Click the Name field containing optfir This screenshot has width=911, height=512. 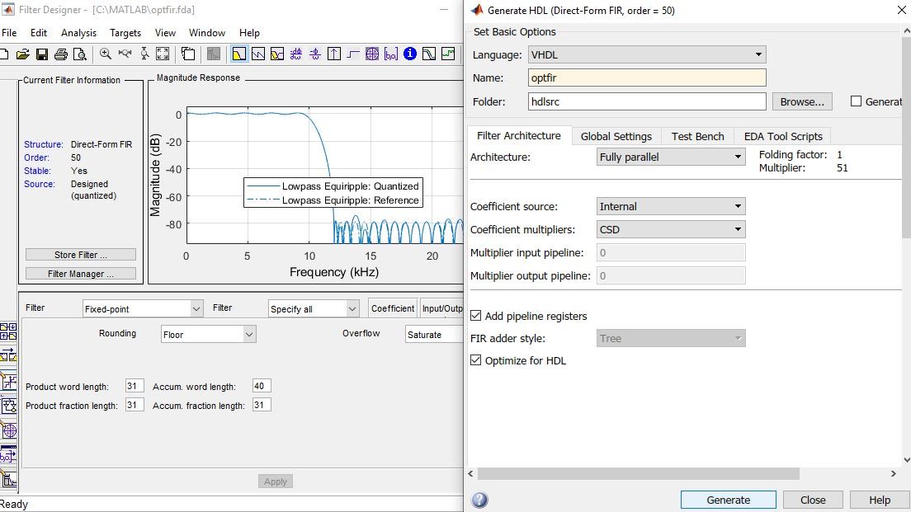point(646,78)
